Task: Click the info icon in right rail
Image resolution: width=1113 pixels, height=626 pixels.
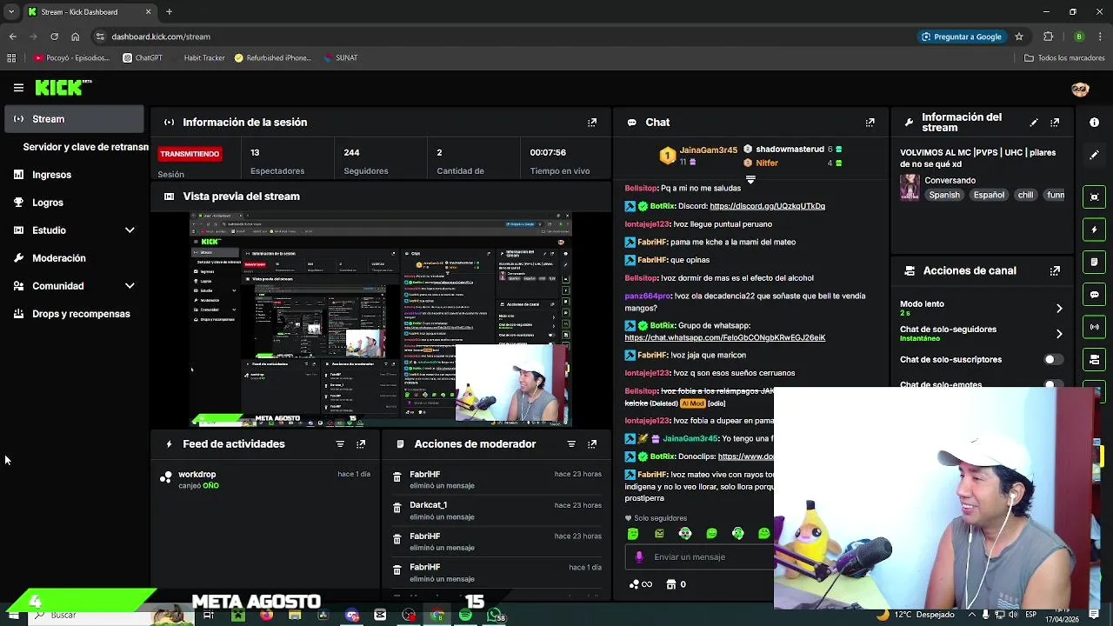Action: (1094, 123)
